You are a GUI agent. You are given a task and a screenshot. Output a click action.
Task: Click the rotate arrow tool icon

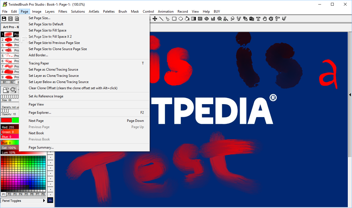click(271, 19)
